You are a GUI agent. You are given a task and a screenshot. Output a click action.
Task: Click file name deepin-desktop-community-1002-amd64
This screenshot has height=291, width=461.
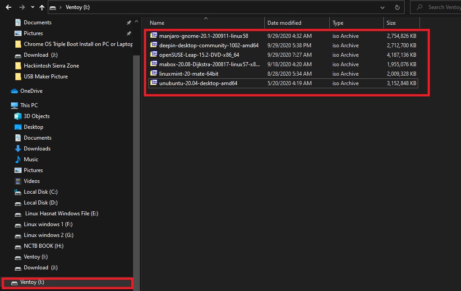pos(209,45)
